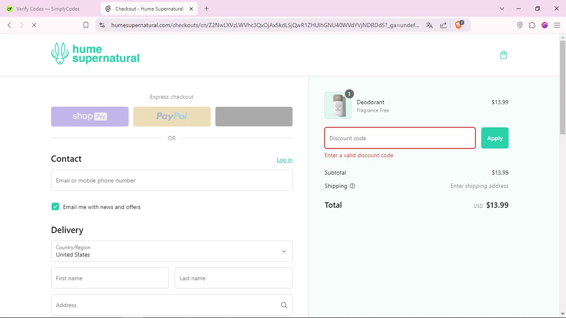Open the extensions puzzle icon
This screenshot has height=318, width=566.
(532, 25)
